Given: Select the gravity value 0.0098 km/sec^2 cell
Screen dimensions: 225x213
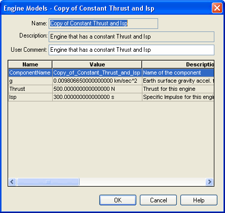Looking at the screenshot, I should [x=97, y=81].
